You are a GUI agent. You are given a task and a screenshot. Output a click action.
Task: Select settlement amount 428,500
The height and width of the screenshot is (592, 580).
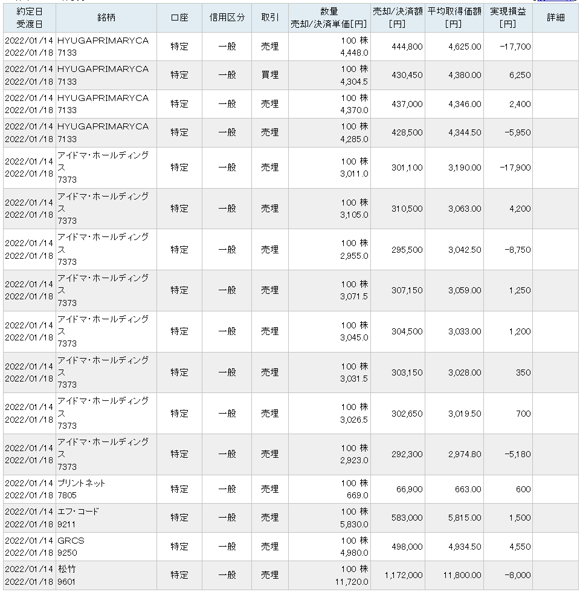pos(407,132)
